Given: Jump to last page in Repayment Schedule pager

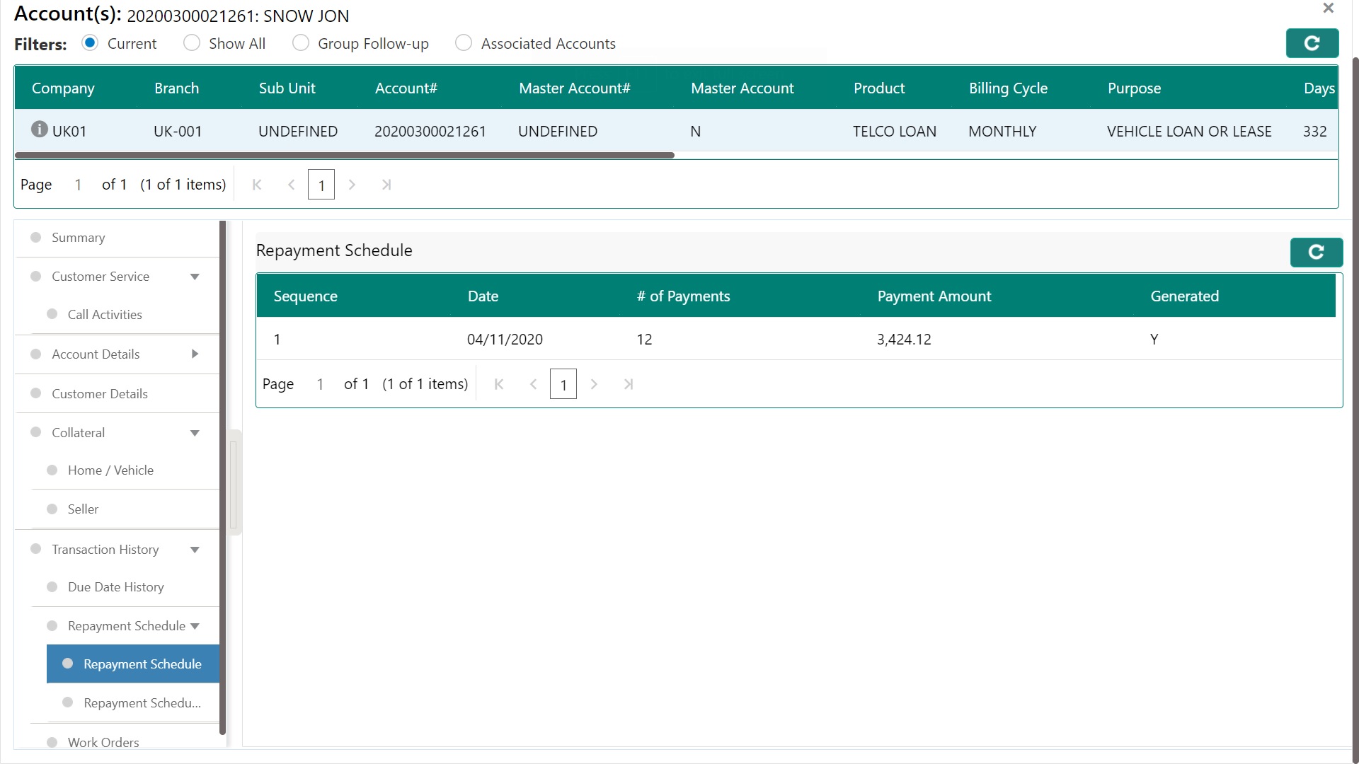Looking at the screenshot, I should pyautogui.click(x=628, y=384).
